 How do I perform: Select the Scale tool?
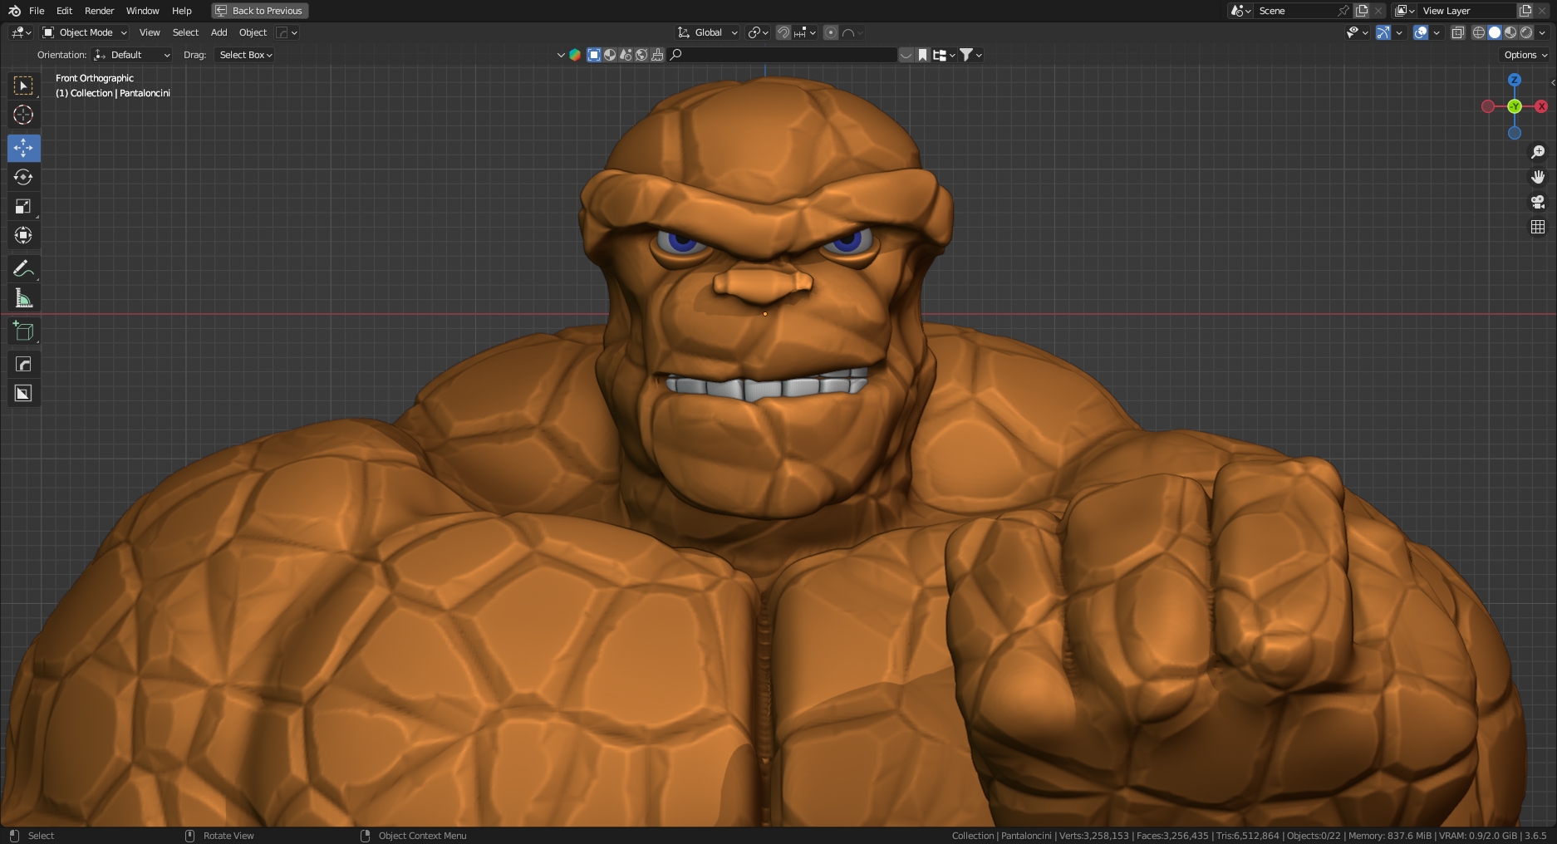click(23, 206)
